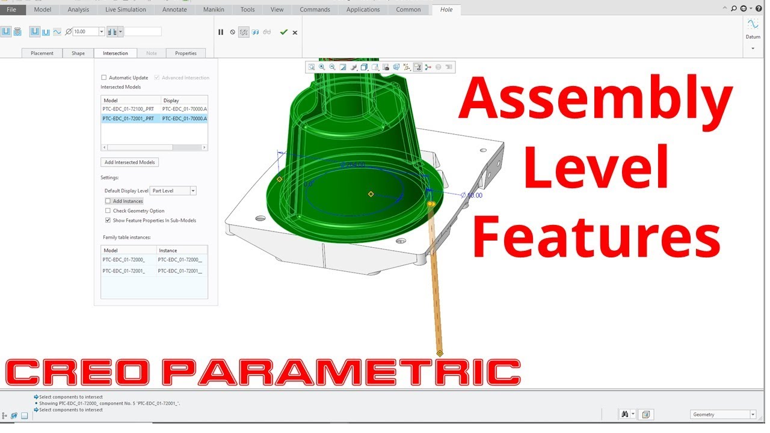Screen dimensions: 770x433
Task: Enable Check Geometry Option checkbox
Action: (108, 210)
